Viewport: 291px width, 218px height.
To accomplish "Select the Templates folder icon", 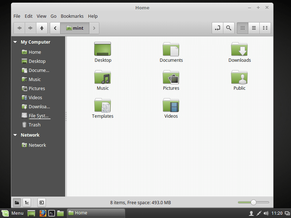I will 103,105.
